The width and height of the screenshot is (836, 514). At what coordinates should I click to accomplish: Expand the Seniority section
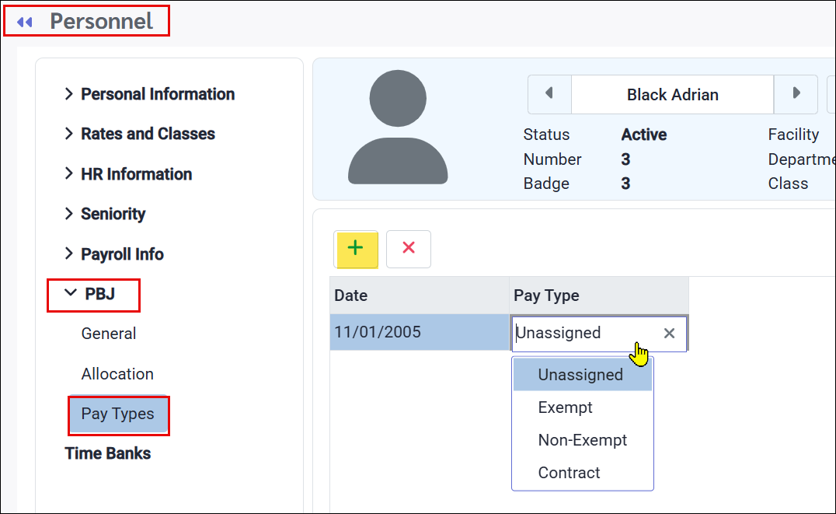(x=105, y=214)
